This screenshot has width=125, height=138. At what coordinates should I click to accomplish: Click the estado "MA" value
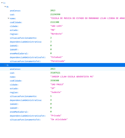[53, 30]
